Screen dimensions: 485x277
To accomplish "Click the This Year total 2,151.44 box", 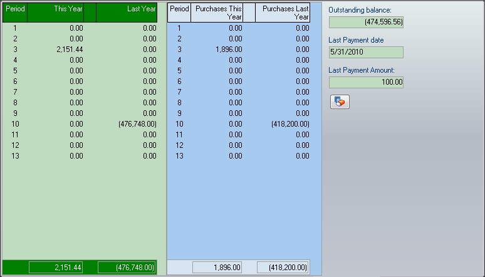I will 56,268.
